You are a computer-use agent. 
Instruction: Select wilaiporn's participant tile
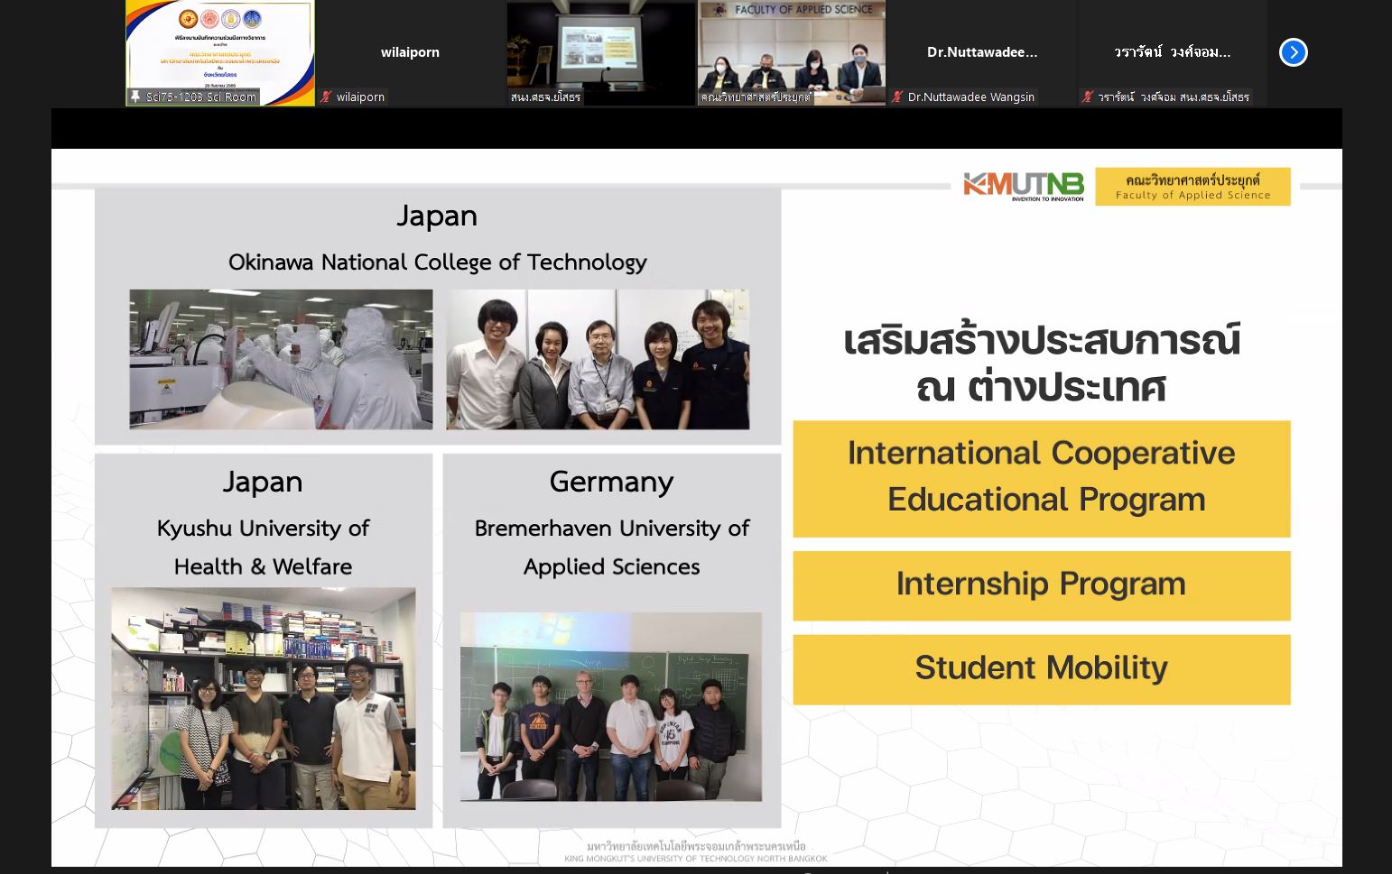pos(411,53)
